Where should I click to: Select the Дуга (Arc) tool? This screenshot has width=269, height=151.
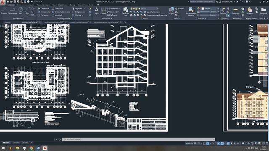click(x=27, y=11)
